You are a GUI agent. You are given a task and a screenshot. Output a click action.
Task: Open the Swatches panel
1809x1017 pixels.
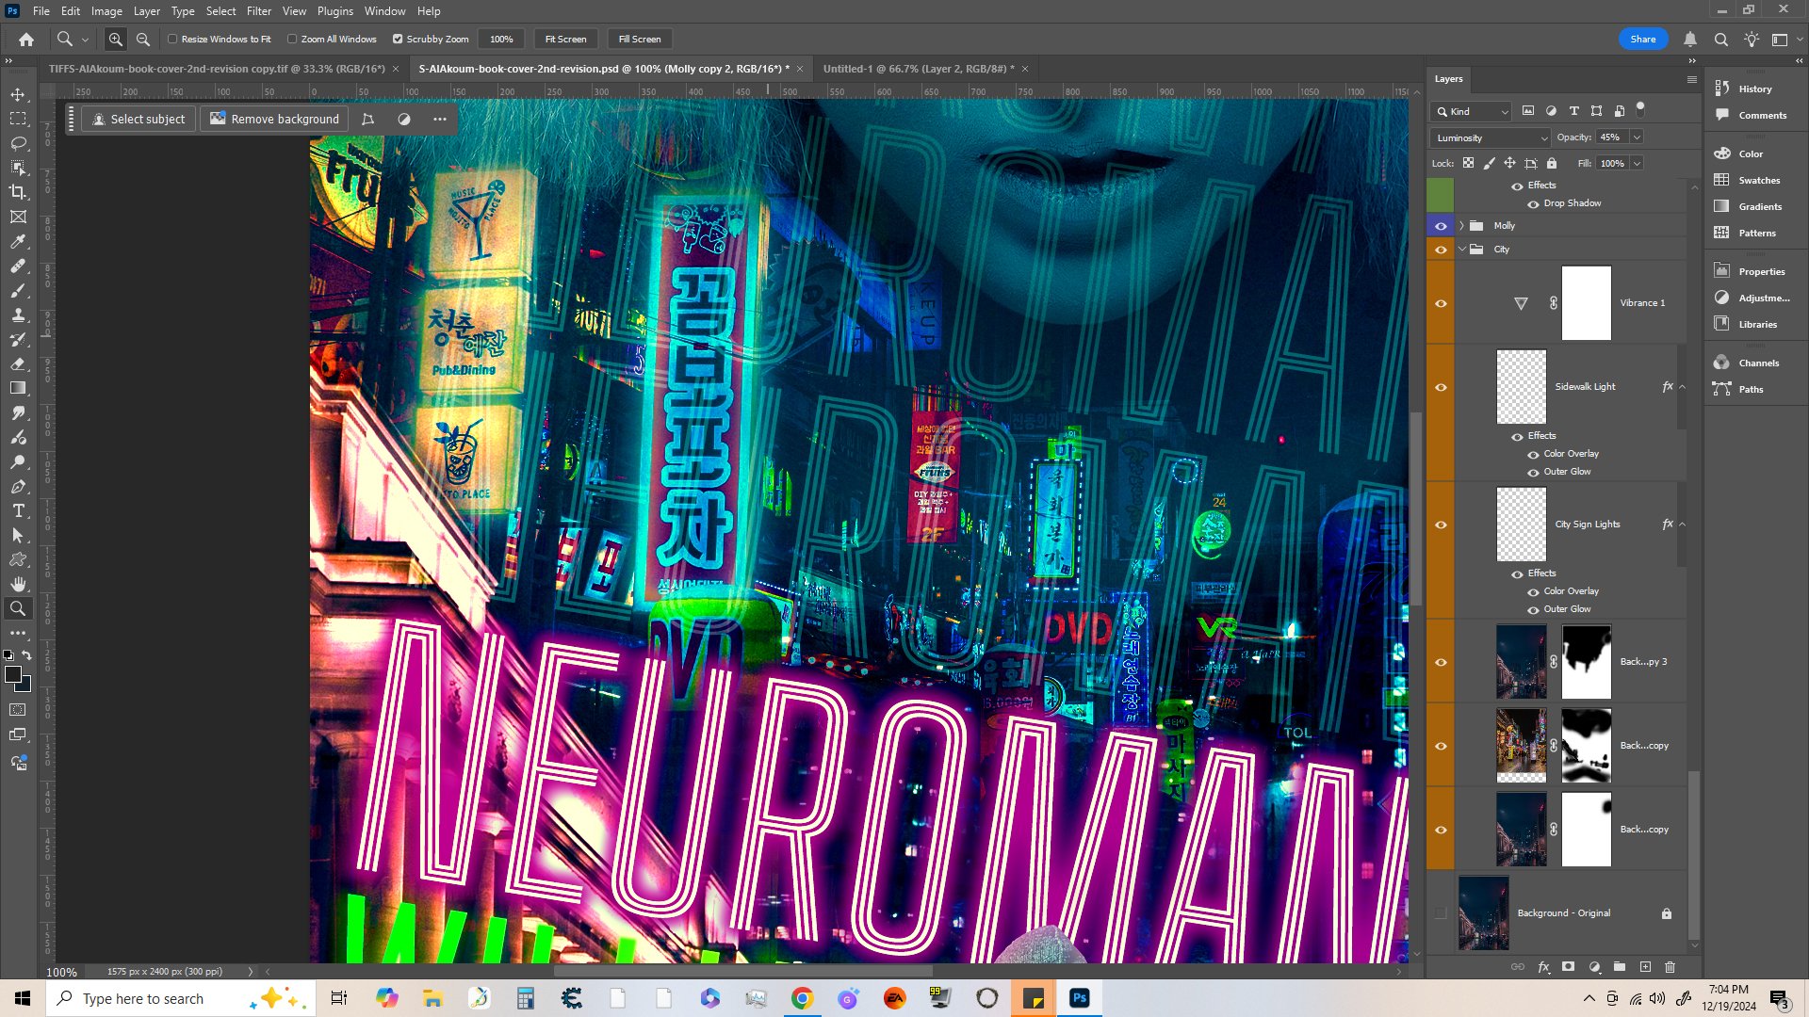click(1758, 180)
